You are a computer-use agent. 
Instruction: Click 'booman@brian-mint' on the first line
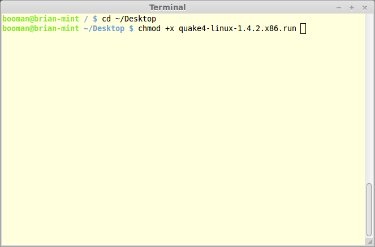(41, 19)
